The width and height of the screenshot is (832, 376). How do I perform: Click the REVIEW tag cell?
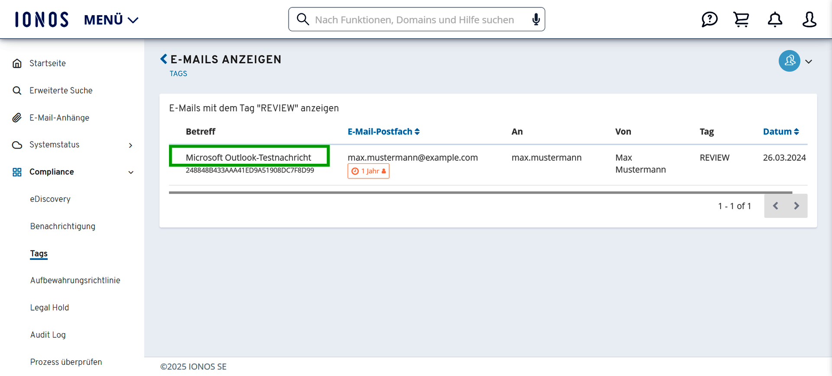click(x=715, y=158)
